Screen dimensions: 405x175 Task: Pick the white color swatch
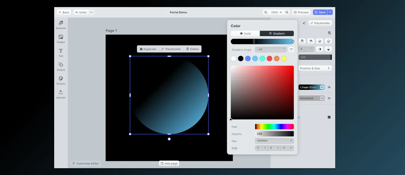click(233, 59)
